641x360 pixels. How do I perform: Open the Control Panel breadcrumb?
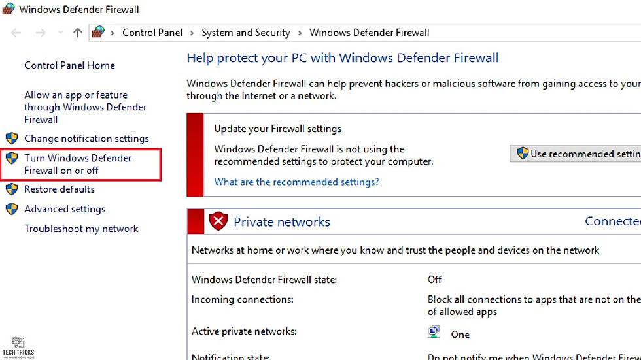click(152, 33)
